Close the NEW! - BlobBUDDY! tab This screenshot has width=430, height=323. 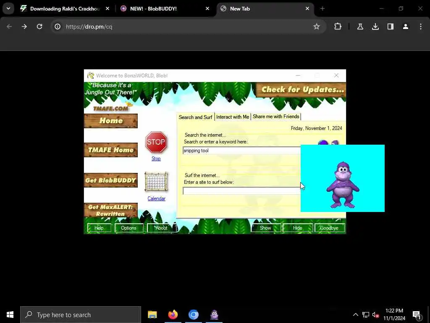(207, 8)
